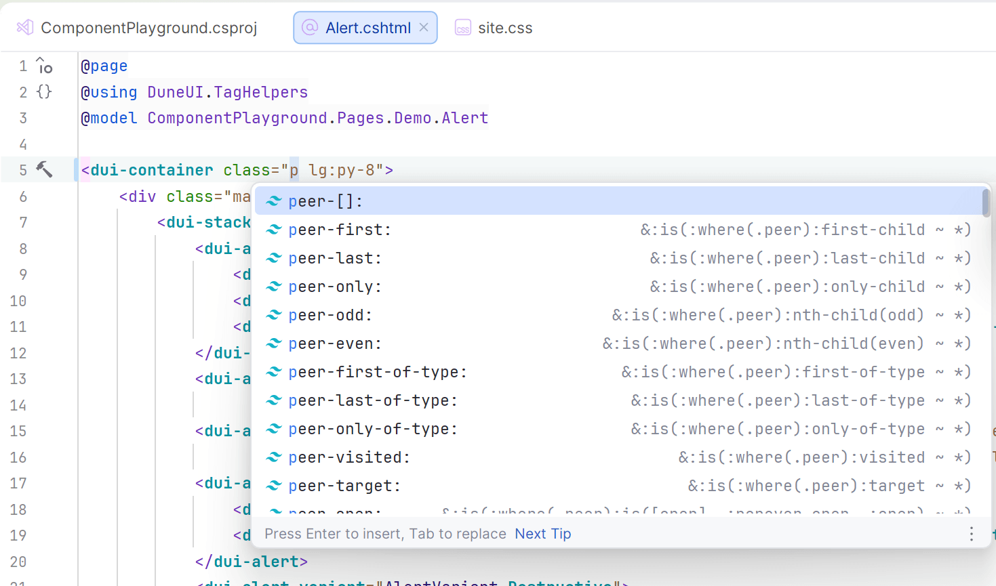The image size is (996, 586).
Task: Click the io gutter icon on line 1
Action: click(43, 65)
